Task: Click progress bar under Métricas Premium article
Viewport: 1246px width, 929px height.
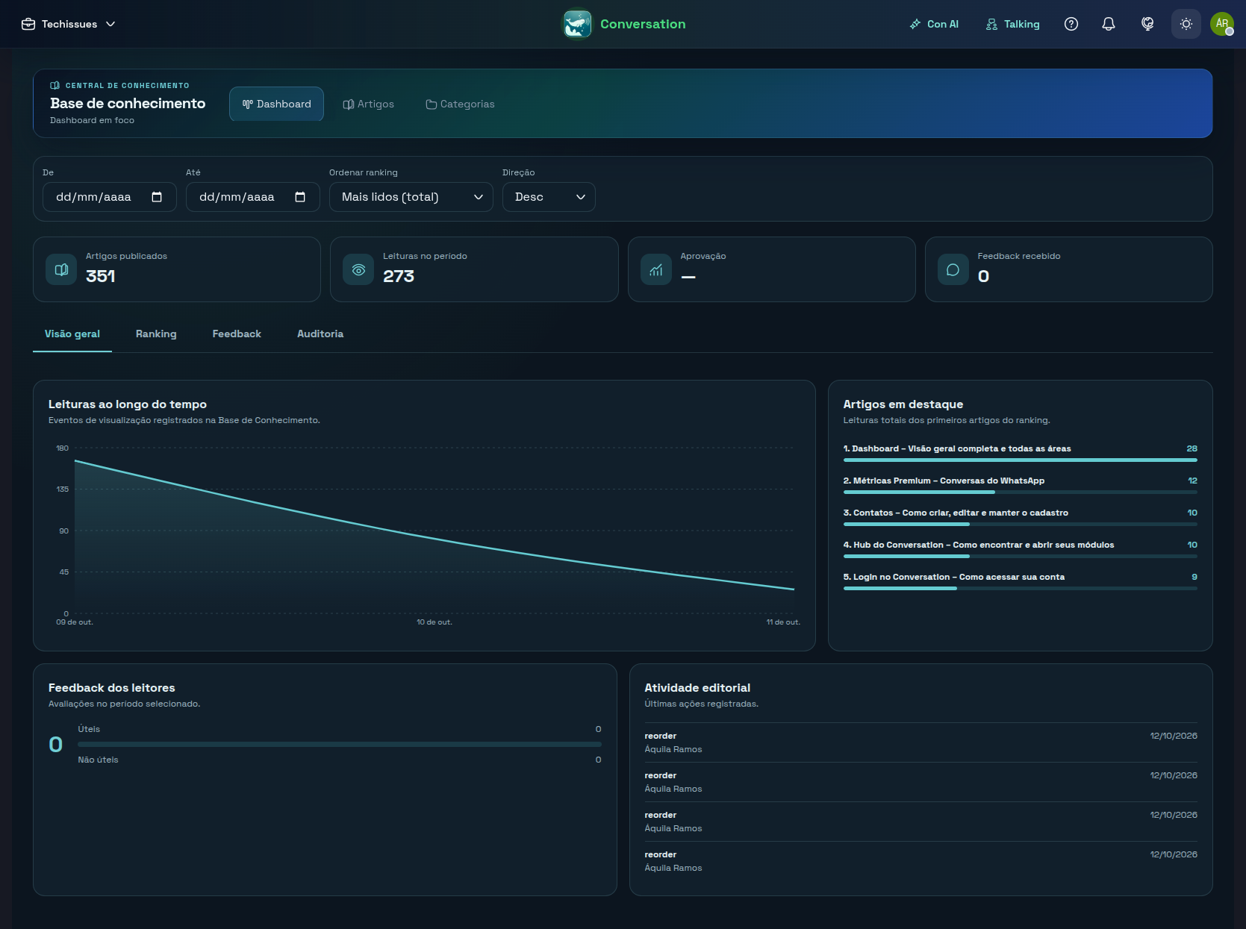Action: (x=1020, y=492)
